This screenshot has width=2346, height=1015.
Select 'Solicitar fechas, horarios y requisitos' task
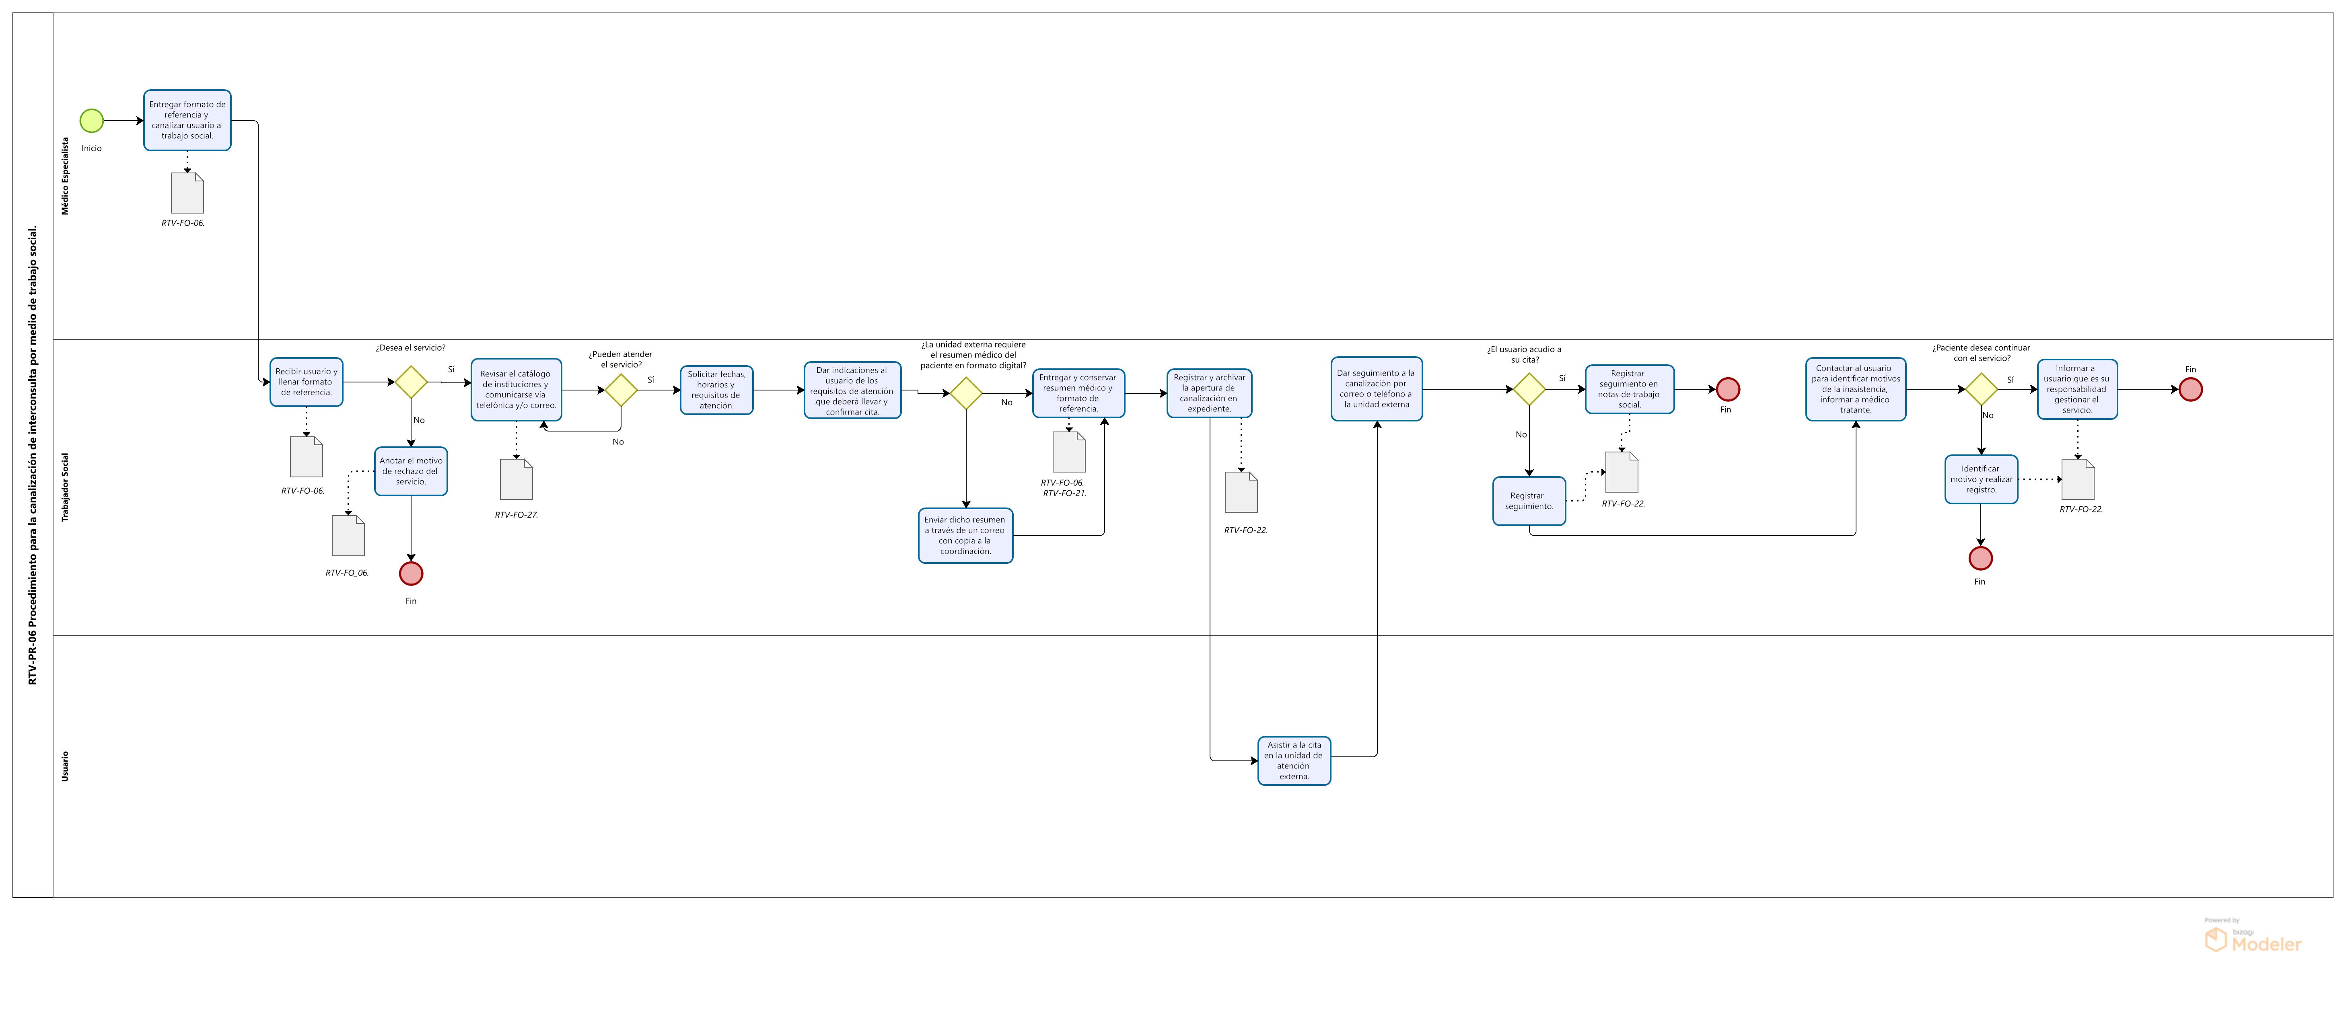tap(717, 390)
